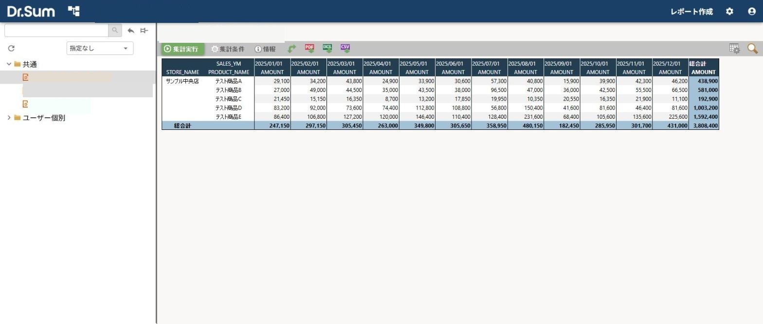Image resolution: width=763 pixels, height=324 pixels.
Task: Open the settings gear in the header
Action: click(729, 11)
